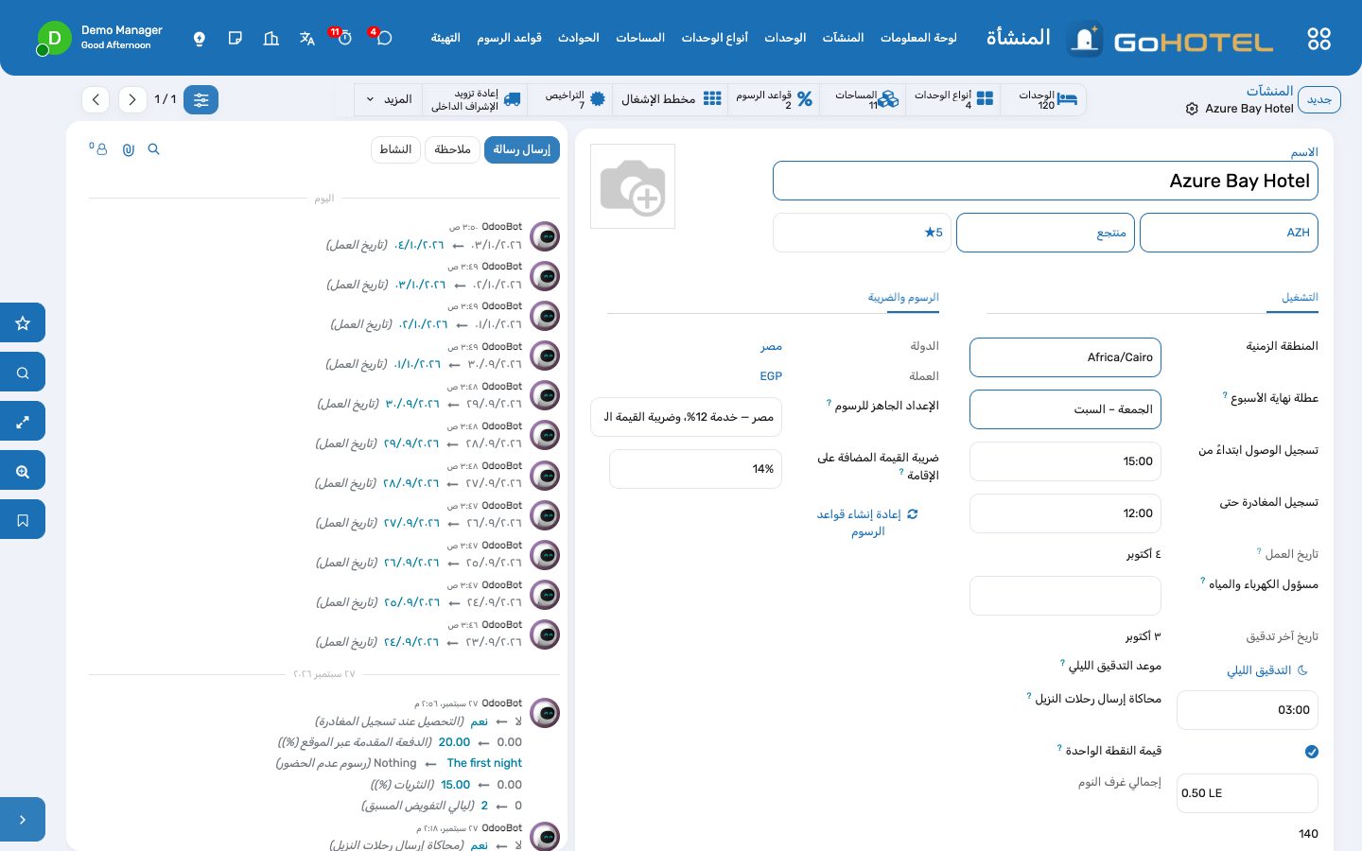Click the company building switcher icon
This screenshot has width=1362, height=851.
click(x=271, y=39)
